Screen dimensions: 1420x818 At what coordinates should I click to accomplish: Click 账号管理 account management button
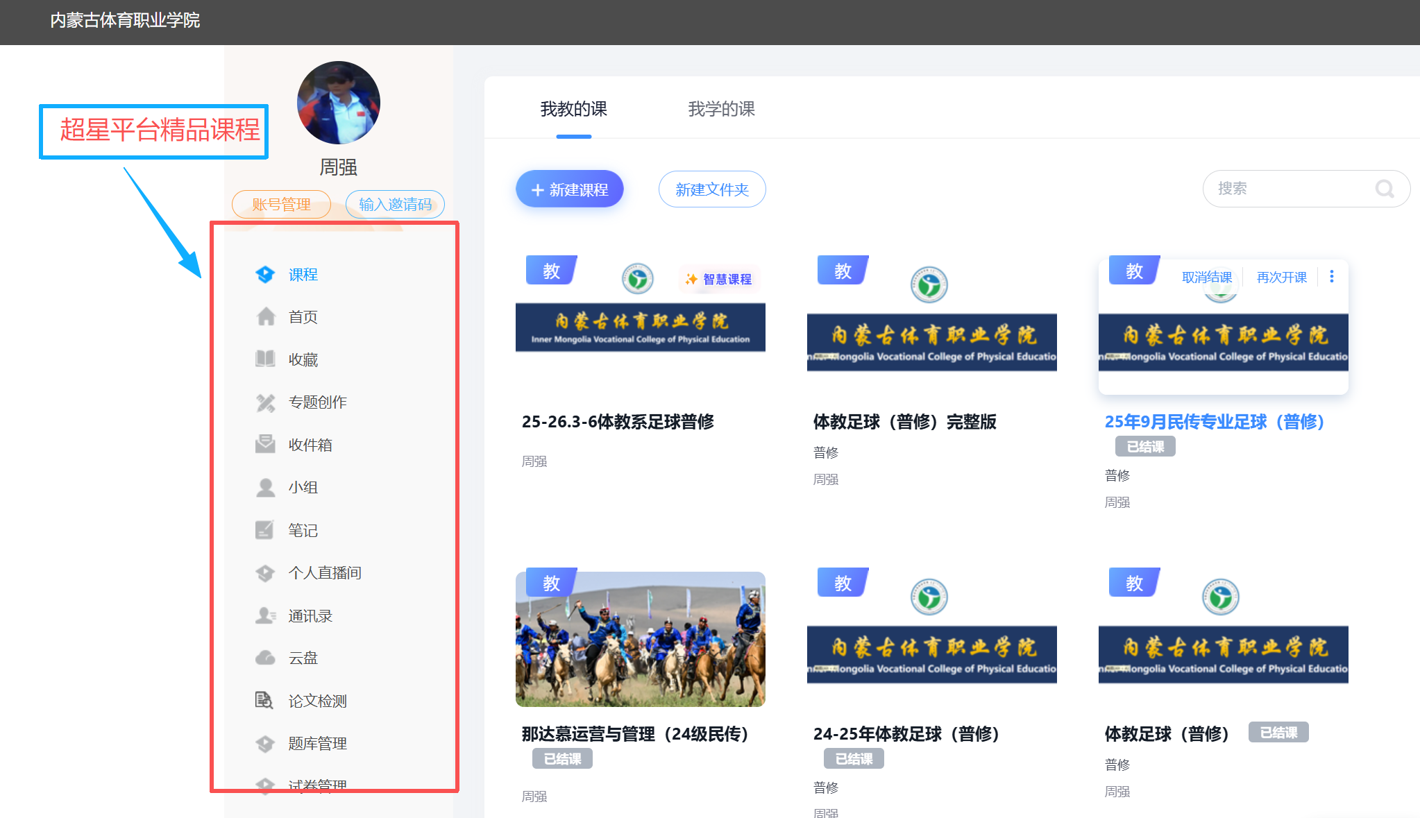tap(281, 204)
